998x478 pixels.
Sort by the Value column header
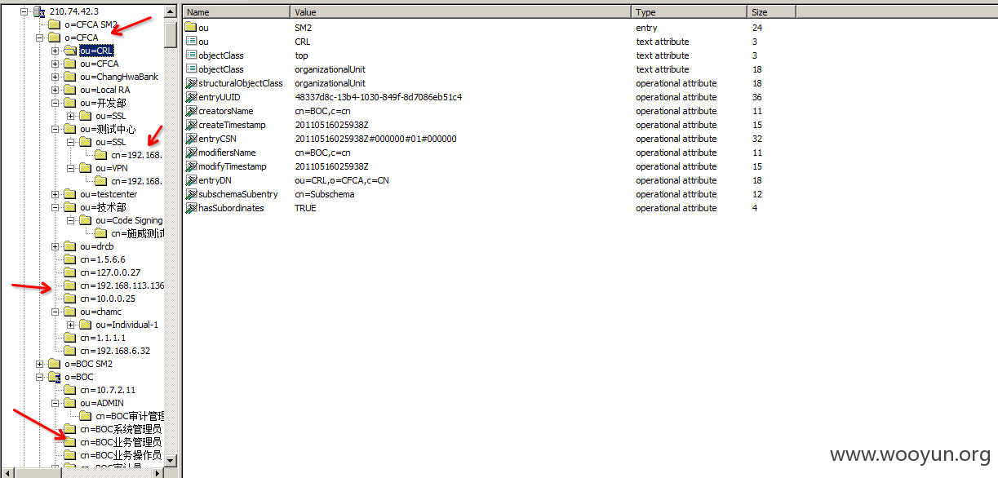click(x=461, y=12)
